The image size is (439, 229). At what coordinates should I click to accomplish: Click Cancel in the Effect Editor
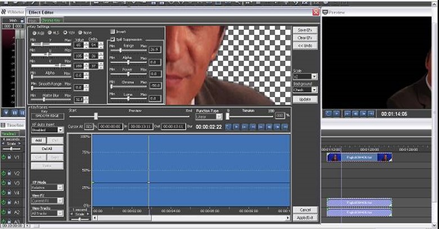[305, 210]
